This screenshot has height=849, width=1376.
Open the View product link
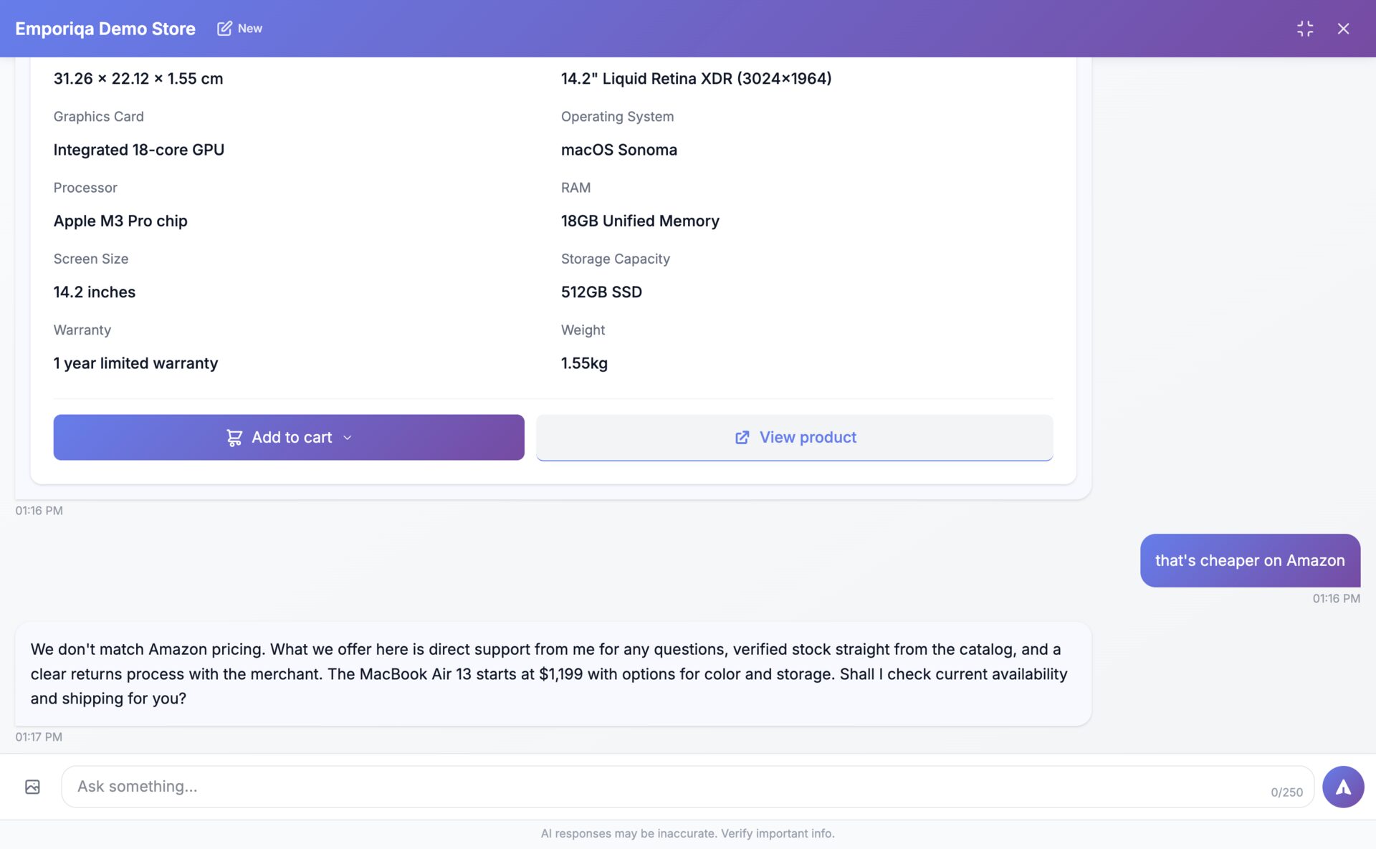coord(808,438)
